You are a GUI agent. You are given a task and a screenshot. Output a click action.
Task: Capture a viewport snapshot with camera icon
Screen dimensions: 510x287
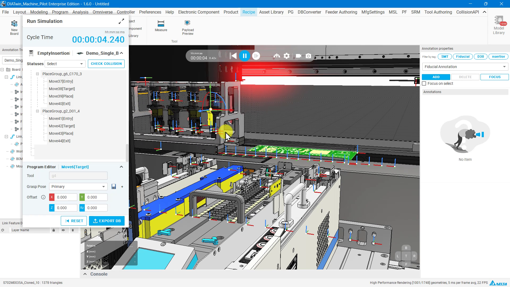coord(308,56)
